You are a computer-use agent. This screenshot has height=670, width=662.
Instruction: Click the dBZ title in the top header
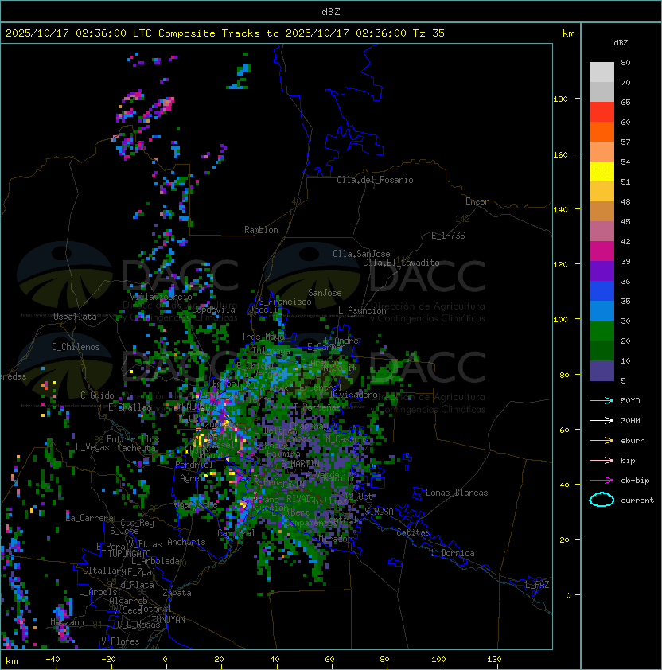click(x=331, y=11)
